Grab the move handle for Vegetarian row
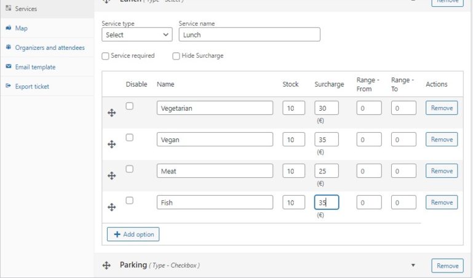The width and height of the screenshot is (473, 278). pyautogui.click(x=111, y=113)
